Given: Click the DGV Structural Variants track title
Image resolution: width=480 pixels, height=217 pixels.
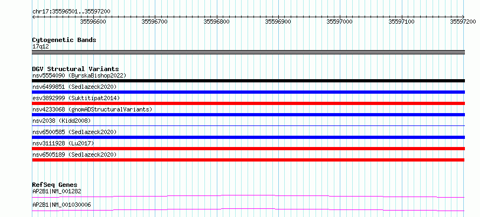Looking at the screenshot, I should pyautogui.click(x=76, y=69).
